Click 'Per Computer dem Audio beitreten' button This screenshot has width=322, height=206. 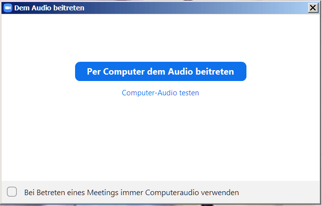click(x=161, y=72)
